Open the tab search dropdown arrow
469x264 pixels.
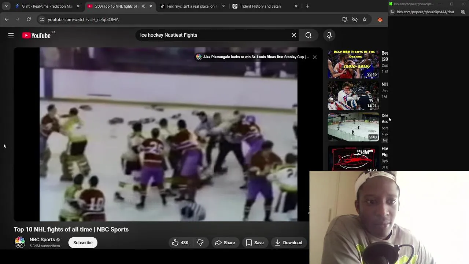click(6, 6)
